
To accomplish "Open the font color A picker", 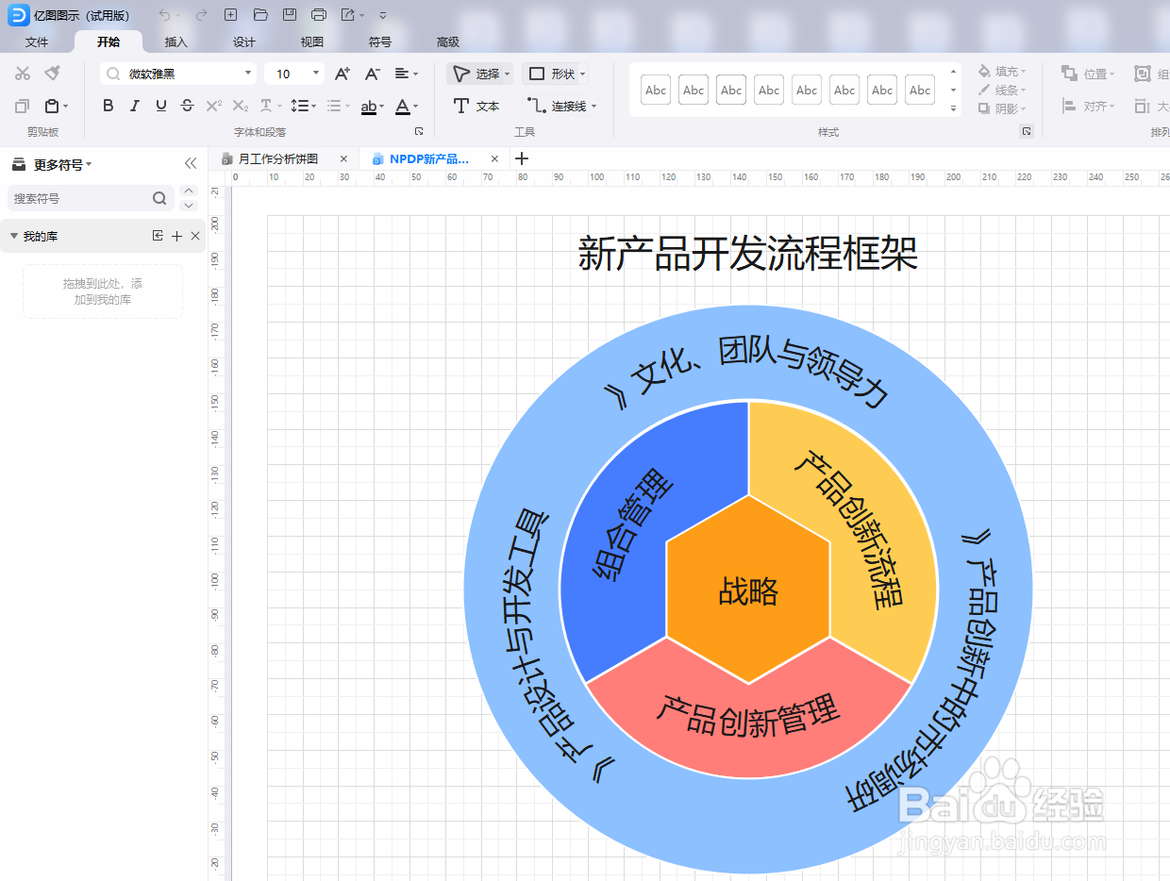I will [404, 106].
